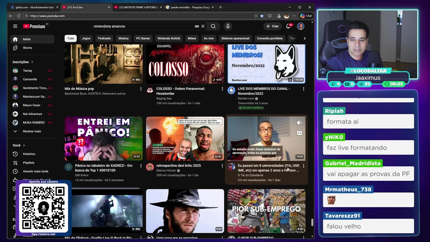Reload the page with the browser refresh icon

tap(19, 16)
